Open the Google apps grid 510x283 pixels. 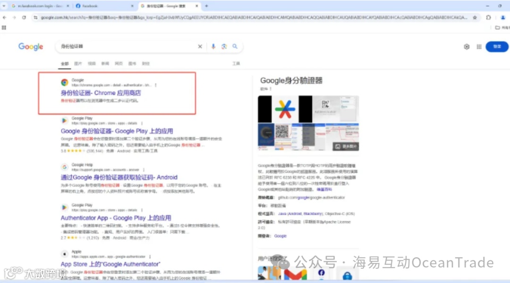coord(479,47)
